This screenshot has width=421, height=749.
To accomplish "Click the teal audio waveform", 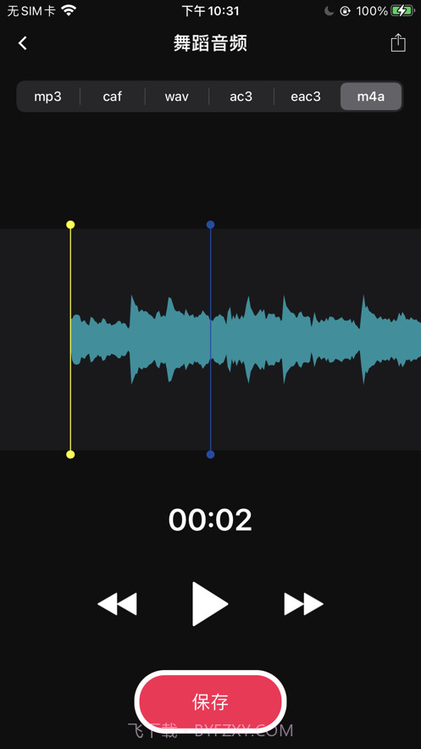I will tap(246, 339).
